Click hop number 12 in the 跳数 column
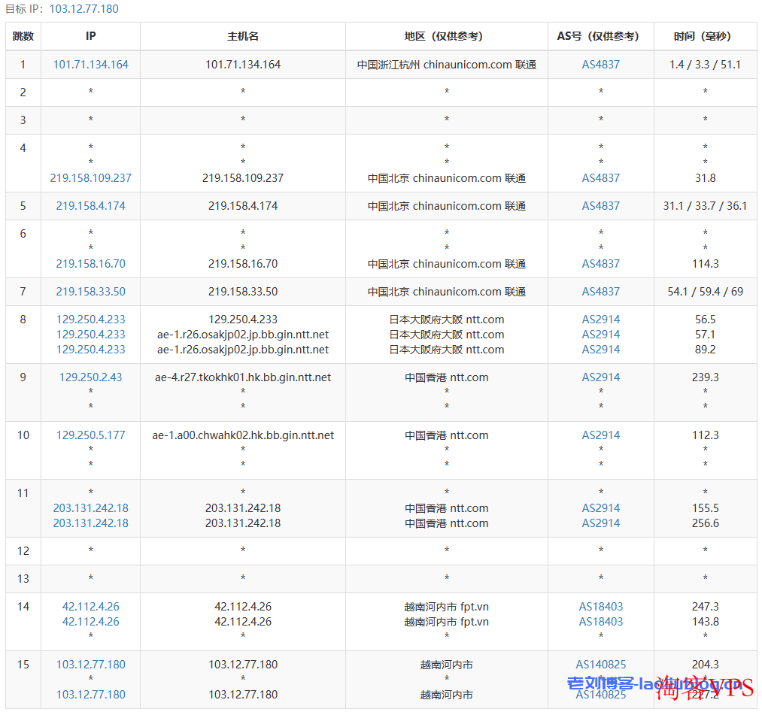The height and width of the screenshot is (712, 762). coord(23,551)
